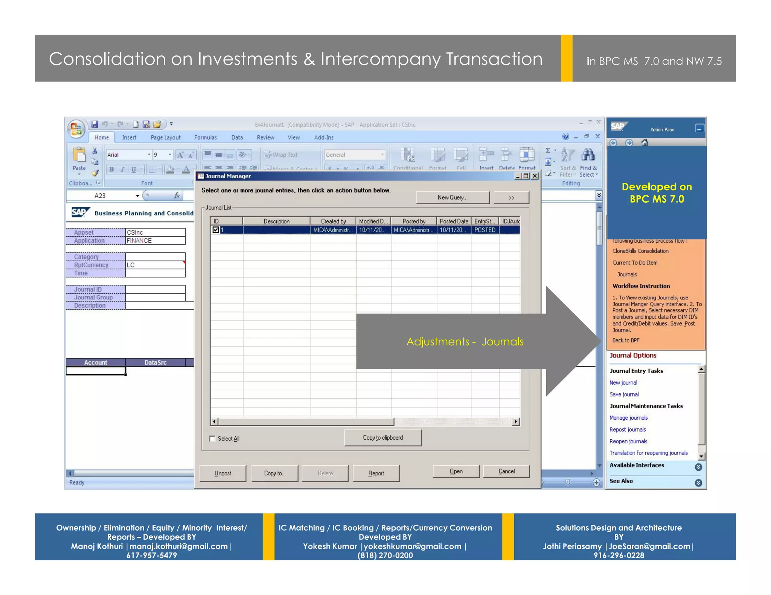
Task: Click the Decrease Font Size icon
Action: 191,155
